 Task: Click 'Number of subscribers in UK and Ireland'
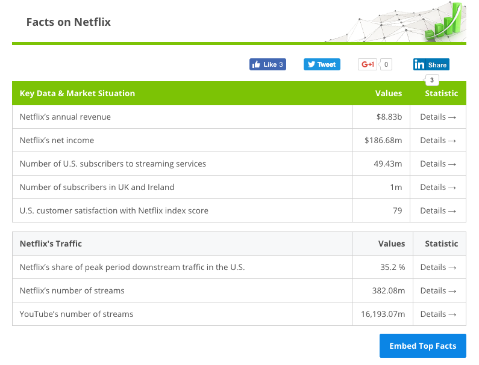coord(97,187)
